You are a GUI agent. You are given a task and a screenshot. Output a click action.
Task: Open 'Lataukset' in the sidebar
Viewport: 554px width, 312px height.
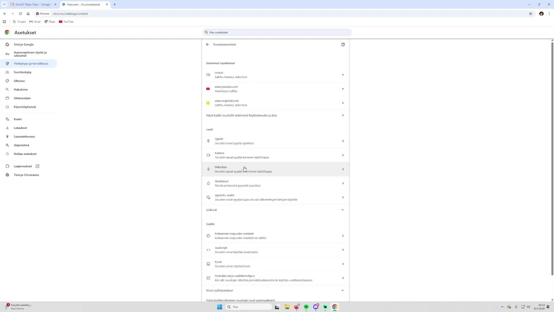point(29,128)
